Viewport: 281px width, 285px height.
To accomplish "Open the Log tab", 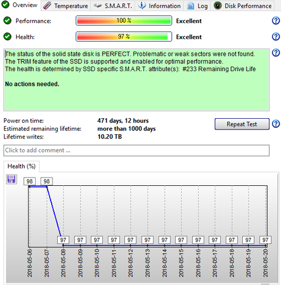I will 197,6.
